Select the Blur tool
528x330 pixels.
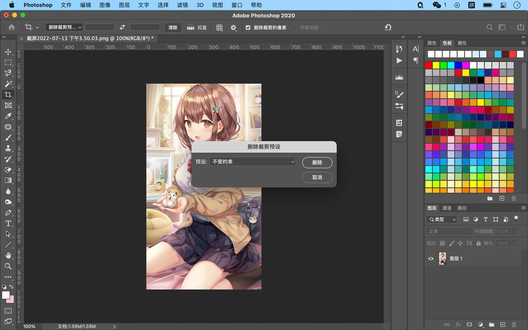(8, 191)
